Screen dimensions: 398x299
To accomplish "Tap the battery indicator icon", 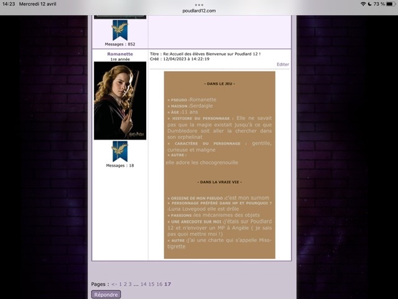I will 391,4.
